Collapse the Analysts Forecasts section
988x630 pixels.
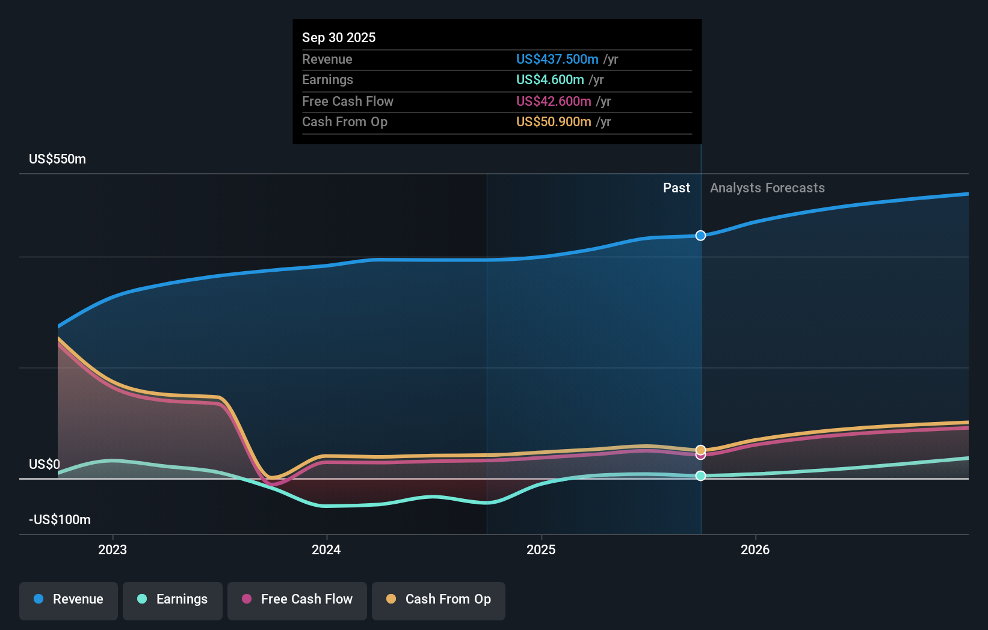click(767, 188)
